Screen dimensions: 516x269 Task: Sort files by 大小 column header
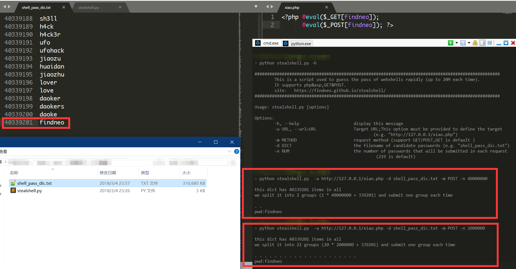(186, 173)
